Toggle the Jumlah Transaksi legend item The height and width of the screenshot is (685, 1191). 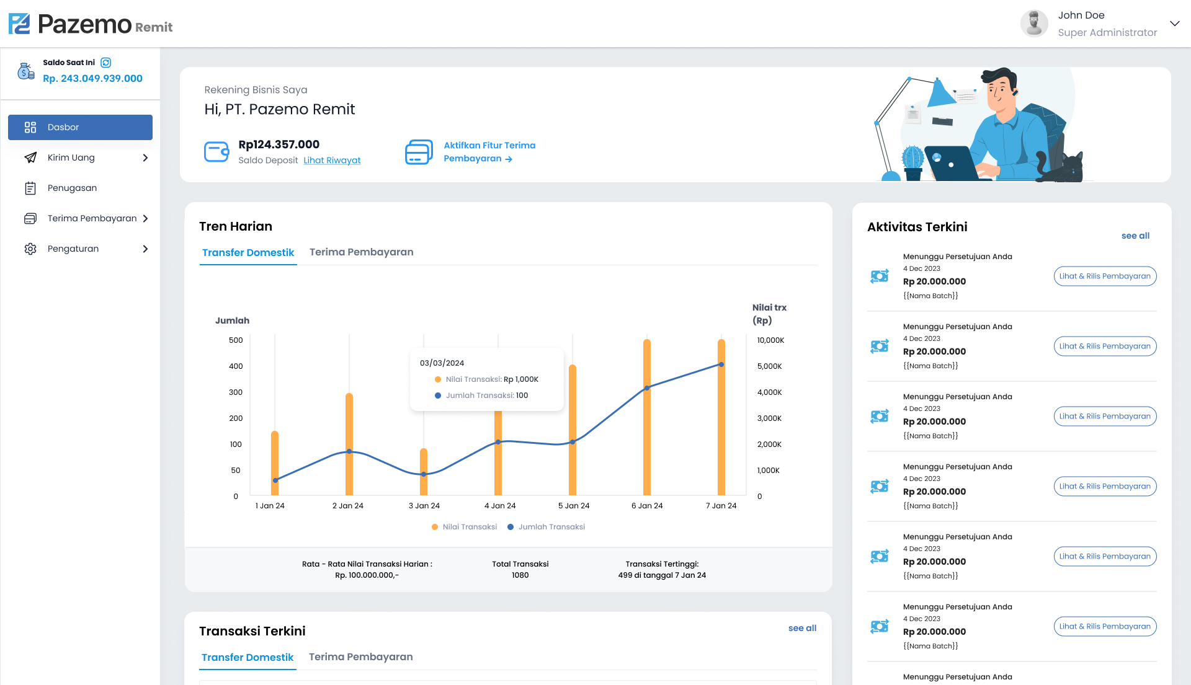[546, 527]
